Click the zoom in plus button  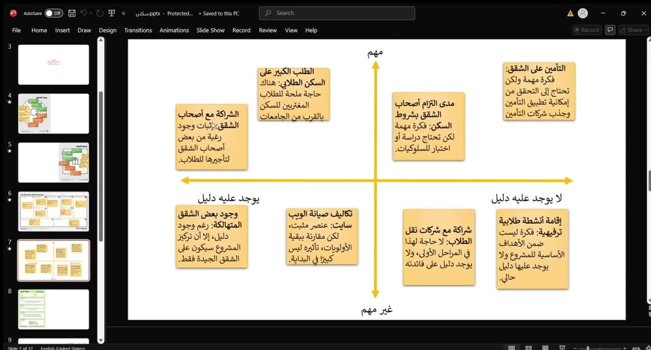click(x=624, y=348)
